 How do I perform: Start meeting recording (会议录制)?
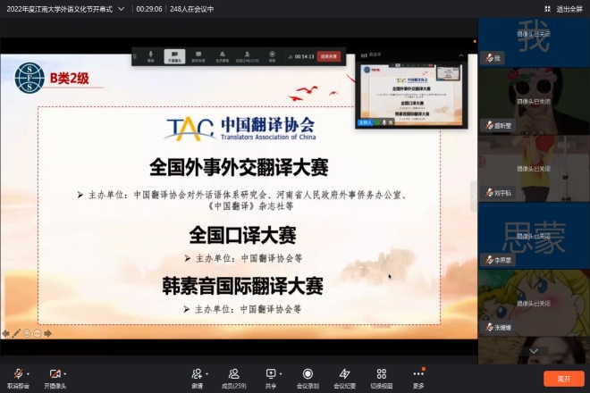(308, 374)
